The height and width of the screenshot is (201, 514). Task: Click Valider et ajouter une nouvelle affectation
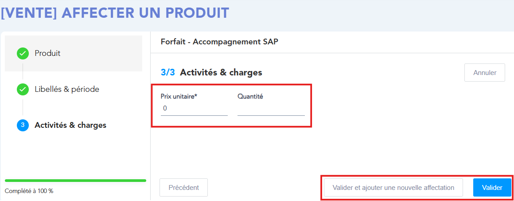[393, 188]
